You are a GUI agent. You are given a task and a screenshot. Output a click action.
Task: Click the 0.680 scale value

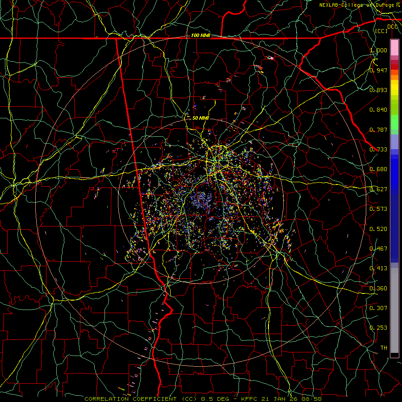378,169
